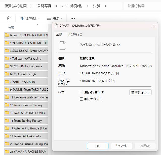
Task: Click the サイズ value 19.4 GB text
Action: (x=99, y=73)
